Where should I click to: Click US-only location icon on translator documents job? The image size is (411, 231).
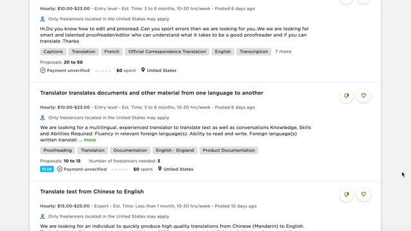point(42,118)
